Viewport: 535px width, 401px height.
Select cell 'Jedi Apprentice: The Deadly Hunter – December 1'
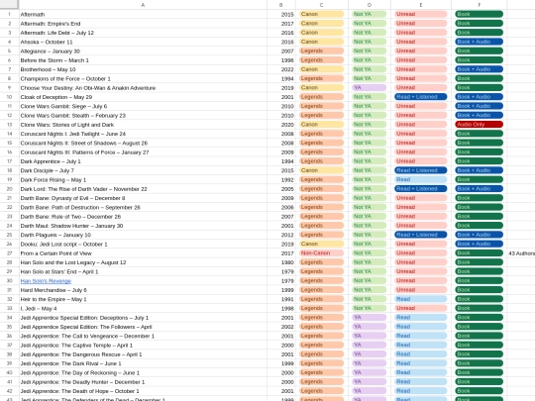point(143,382)
